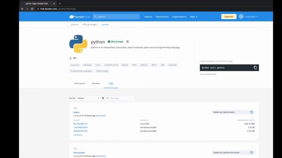Open the Organizations header link
Viewport: 282px width, 158px height.
(179, 17)
